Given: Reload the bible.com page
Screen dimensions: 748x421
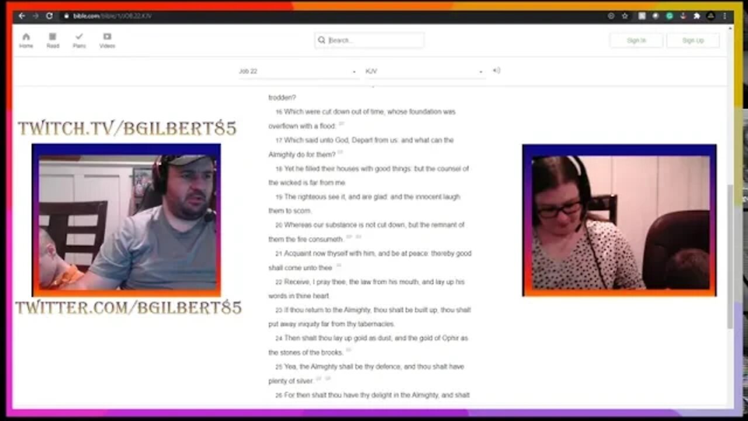Looking at the screenshot, I should coord(49,16).
